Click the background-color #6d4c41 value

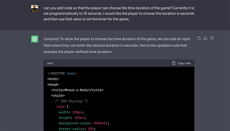(x=101, y=123)
